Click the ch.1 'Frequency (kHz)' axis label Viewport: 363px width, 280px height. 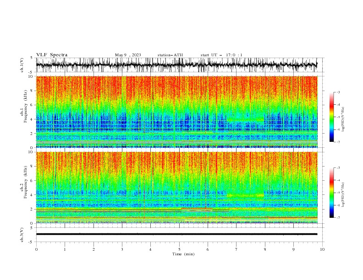(x=26, y=106)
